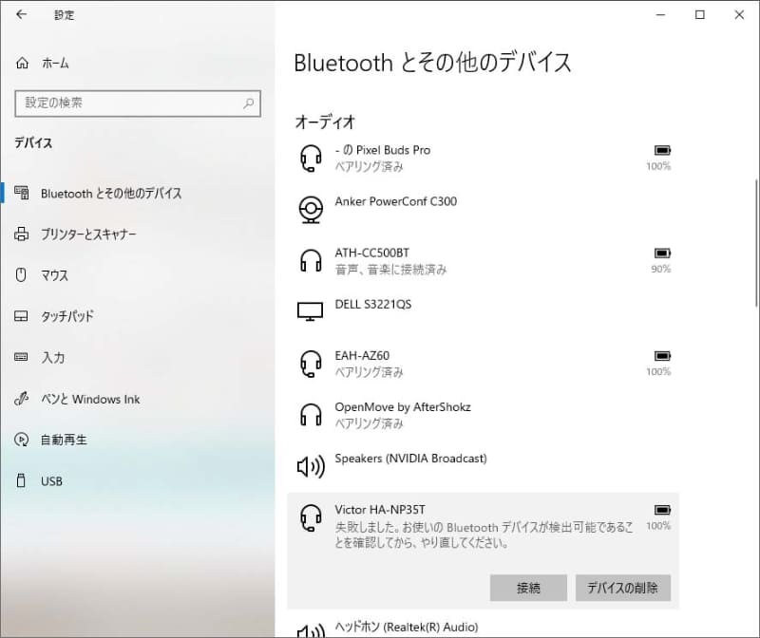Click the 90% battery level text

[x=661, y=269]
